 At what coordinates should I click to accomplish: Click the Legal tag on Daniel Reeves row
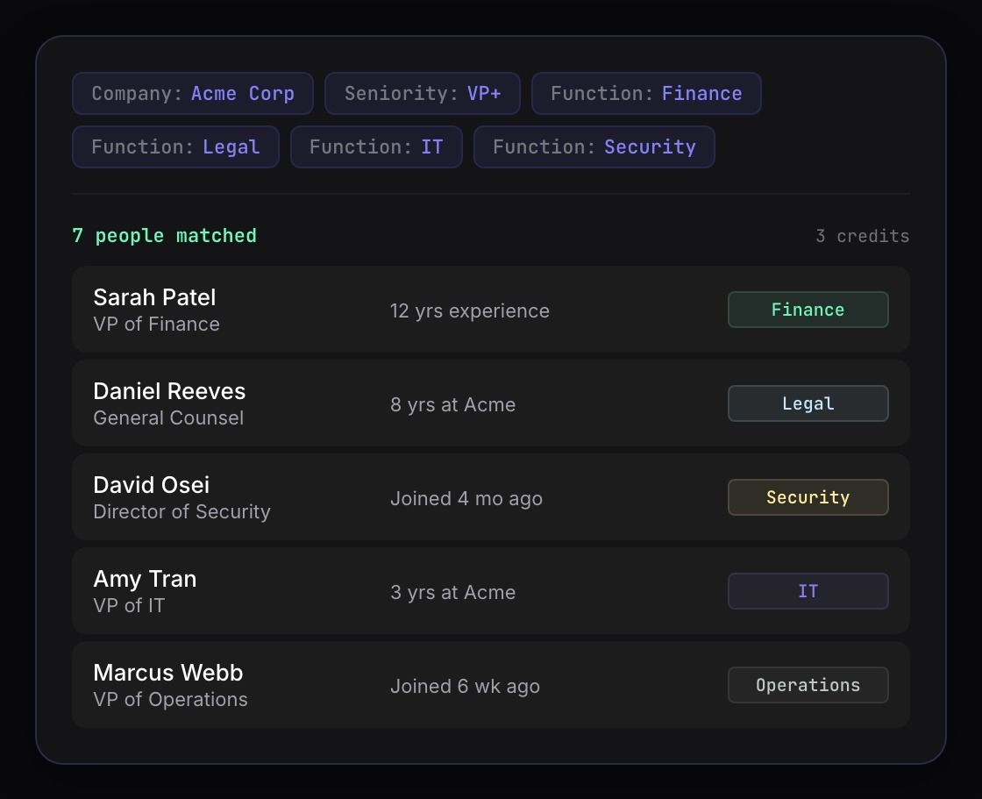point(808,403)
